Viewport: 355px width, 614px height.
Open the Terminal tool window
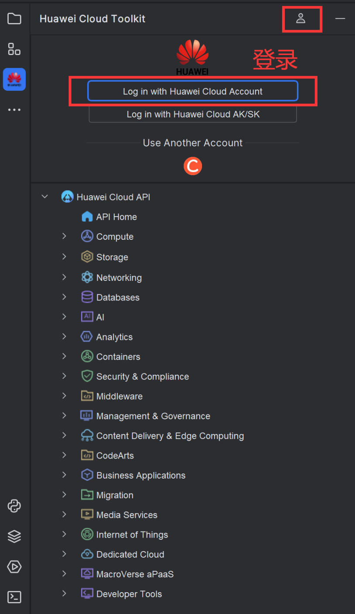coord(14,597)
